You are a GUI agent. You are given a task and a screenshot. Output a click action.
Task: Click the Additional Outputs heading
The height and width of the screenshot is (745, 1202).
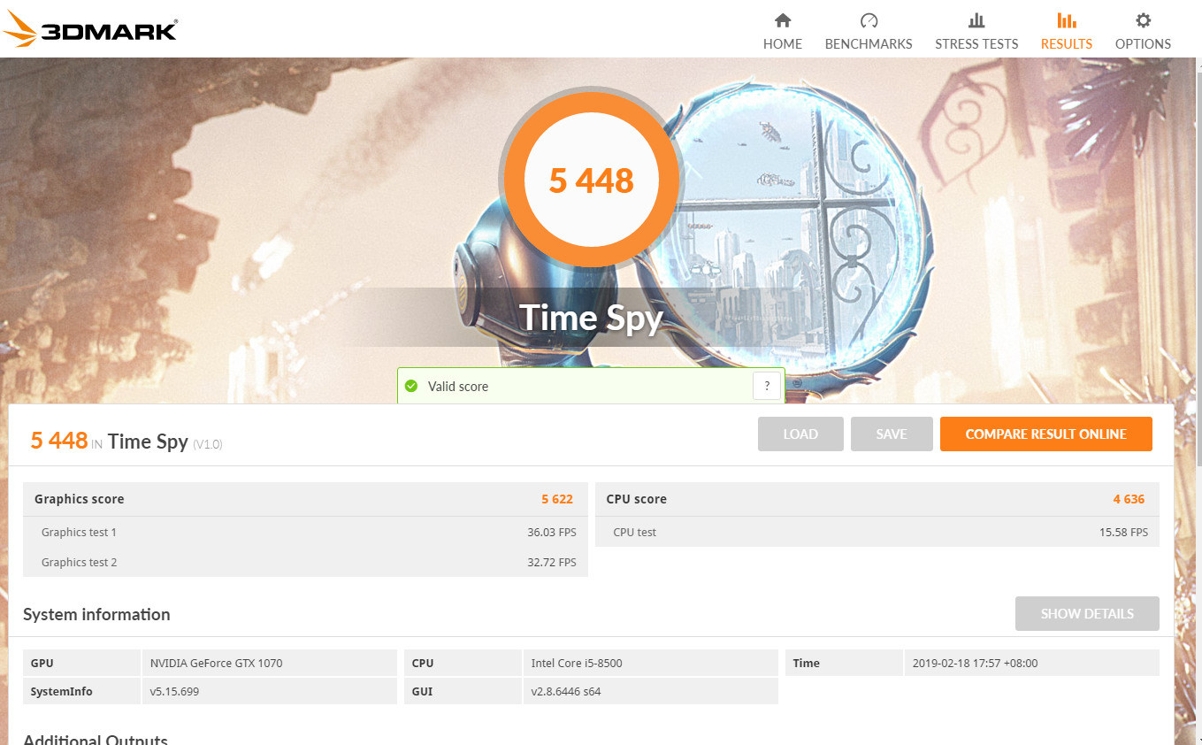96,739
